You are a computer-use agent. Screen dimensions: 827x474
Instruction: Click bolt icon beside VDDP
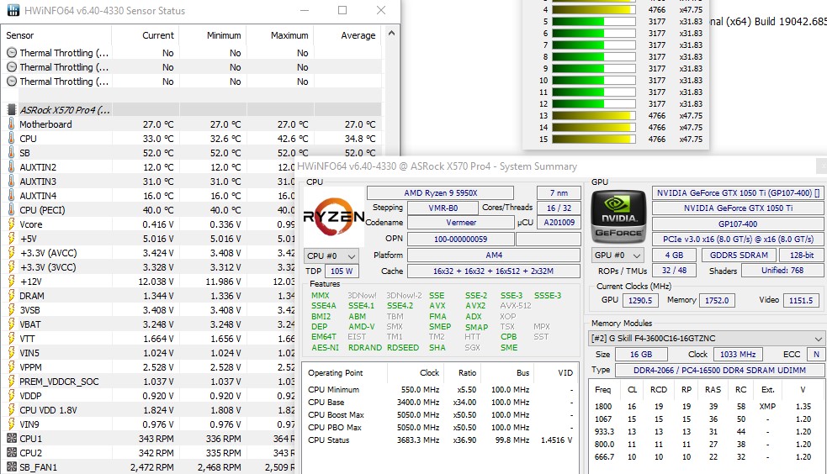pos(11,395)
